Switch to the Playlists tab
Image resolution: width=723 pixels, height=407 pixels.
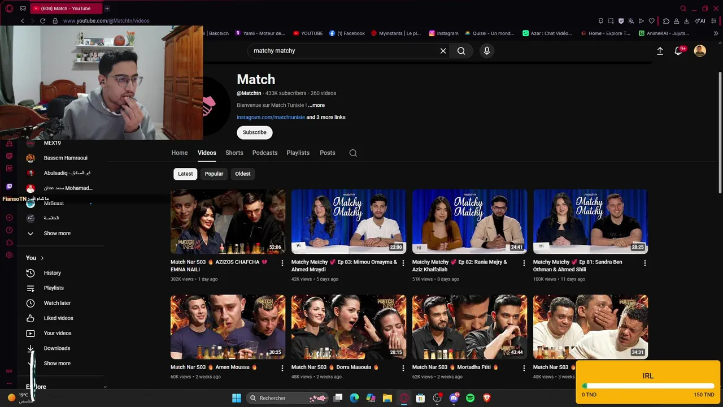click(x=298, y=153)
